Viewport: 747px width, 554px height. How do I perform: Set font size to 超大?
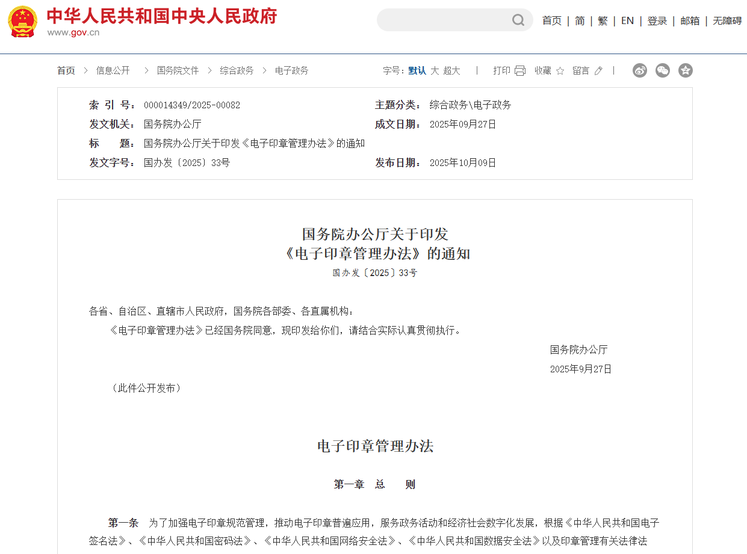click(x=451, y=71)
